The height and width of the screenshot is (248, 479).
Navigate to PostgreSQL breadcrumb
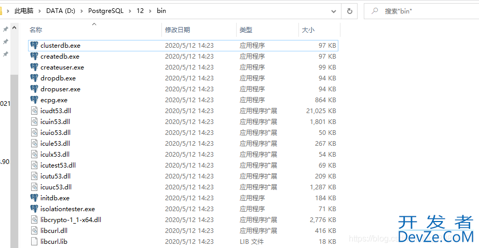click(106, 11)
